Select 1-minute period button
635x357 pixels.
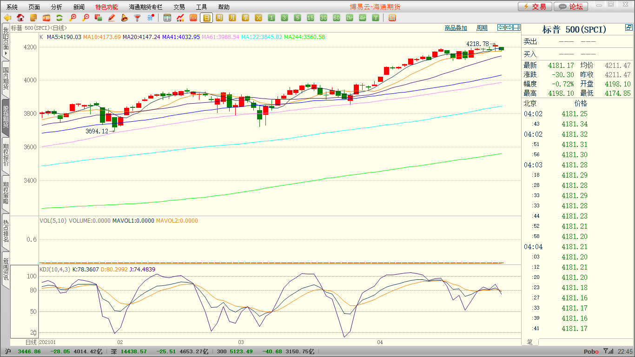tap(271, 18)
